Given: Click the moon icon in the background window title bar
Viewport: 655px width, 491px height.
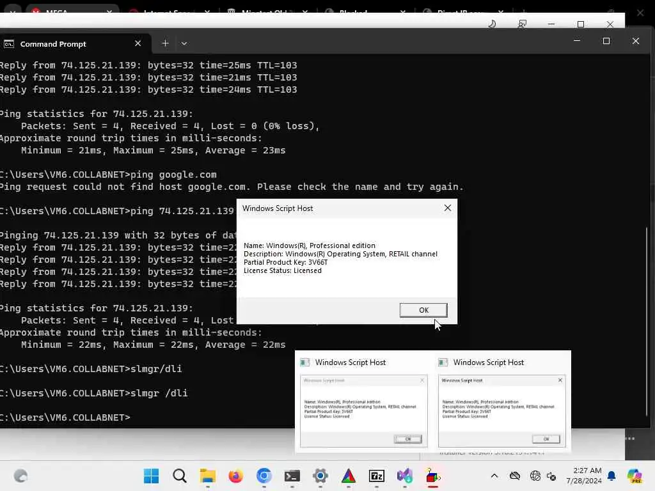Looking at the screenshot, I should [492, 24].
